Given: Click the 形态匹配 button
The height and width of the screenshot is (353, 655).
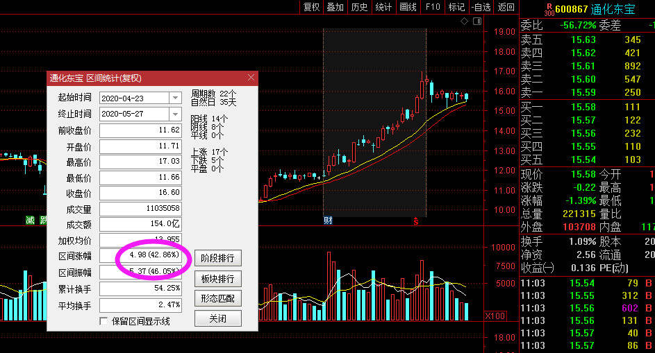Looking at the screenshot, I should coord(217,299).
